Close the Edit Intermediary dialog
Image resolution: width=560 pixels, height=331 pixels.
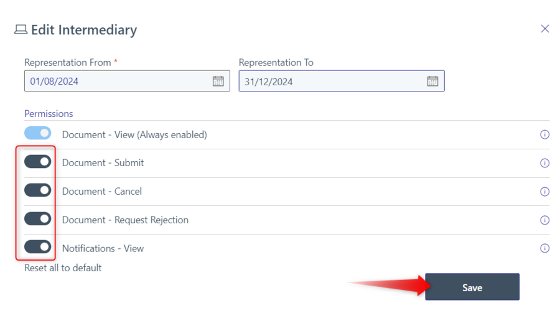click(x=544, y=29)
